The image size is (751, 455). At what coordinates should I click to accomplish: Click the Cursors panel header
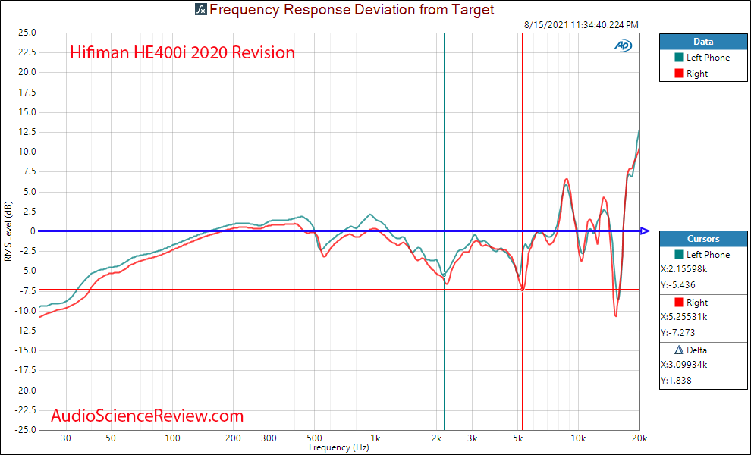pyautogui.click(x=703, y=239)
